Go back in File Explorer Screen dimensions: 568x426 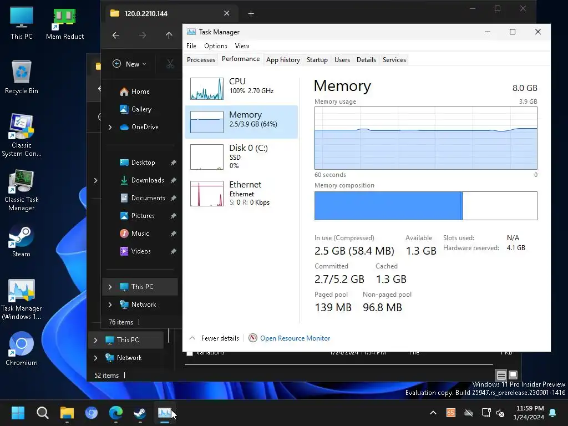(x=115, y=35)
